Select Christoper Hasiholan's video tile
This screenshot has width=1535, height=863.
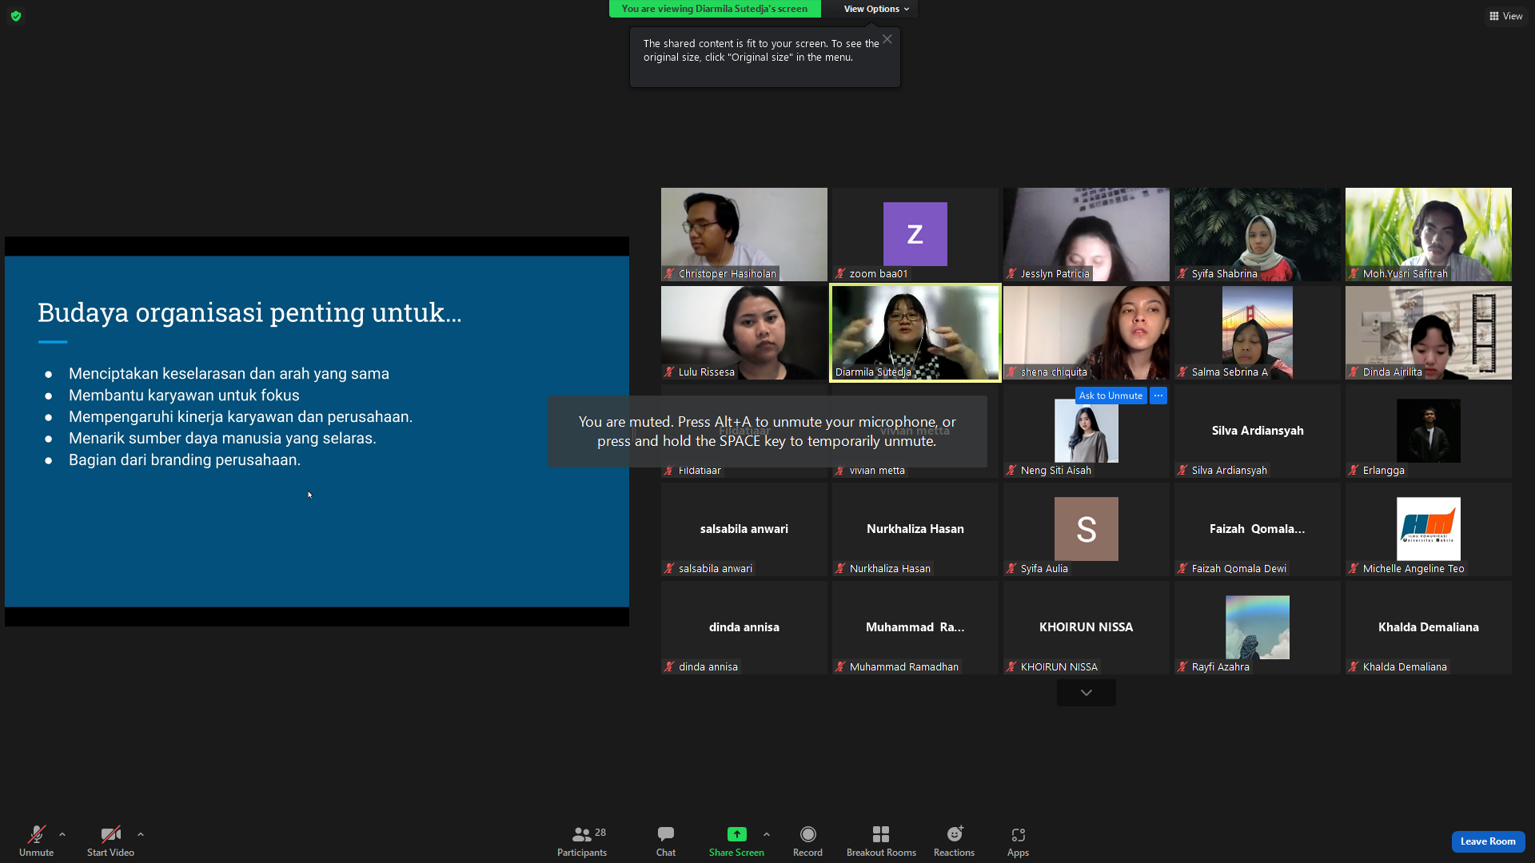pyautogui.click(x=744, y=234)
